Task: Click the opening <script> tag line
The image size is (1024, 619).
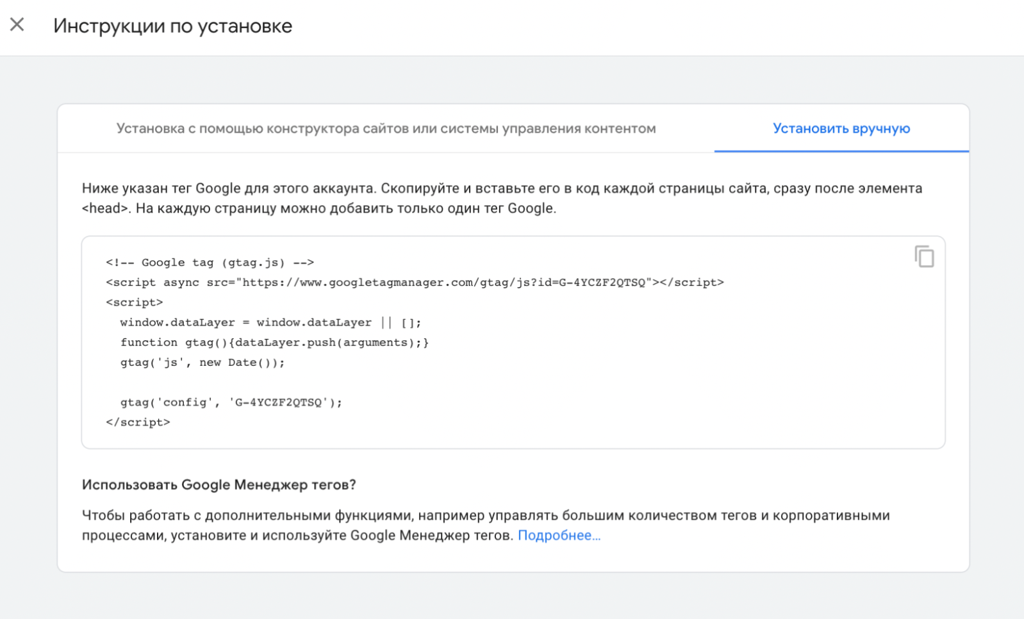Action: click(x=135, y=302)
